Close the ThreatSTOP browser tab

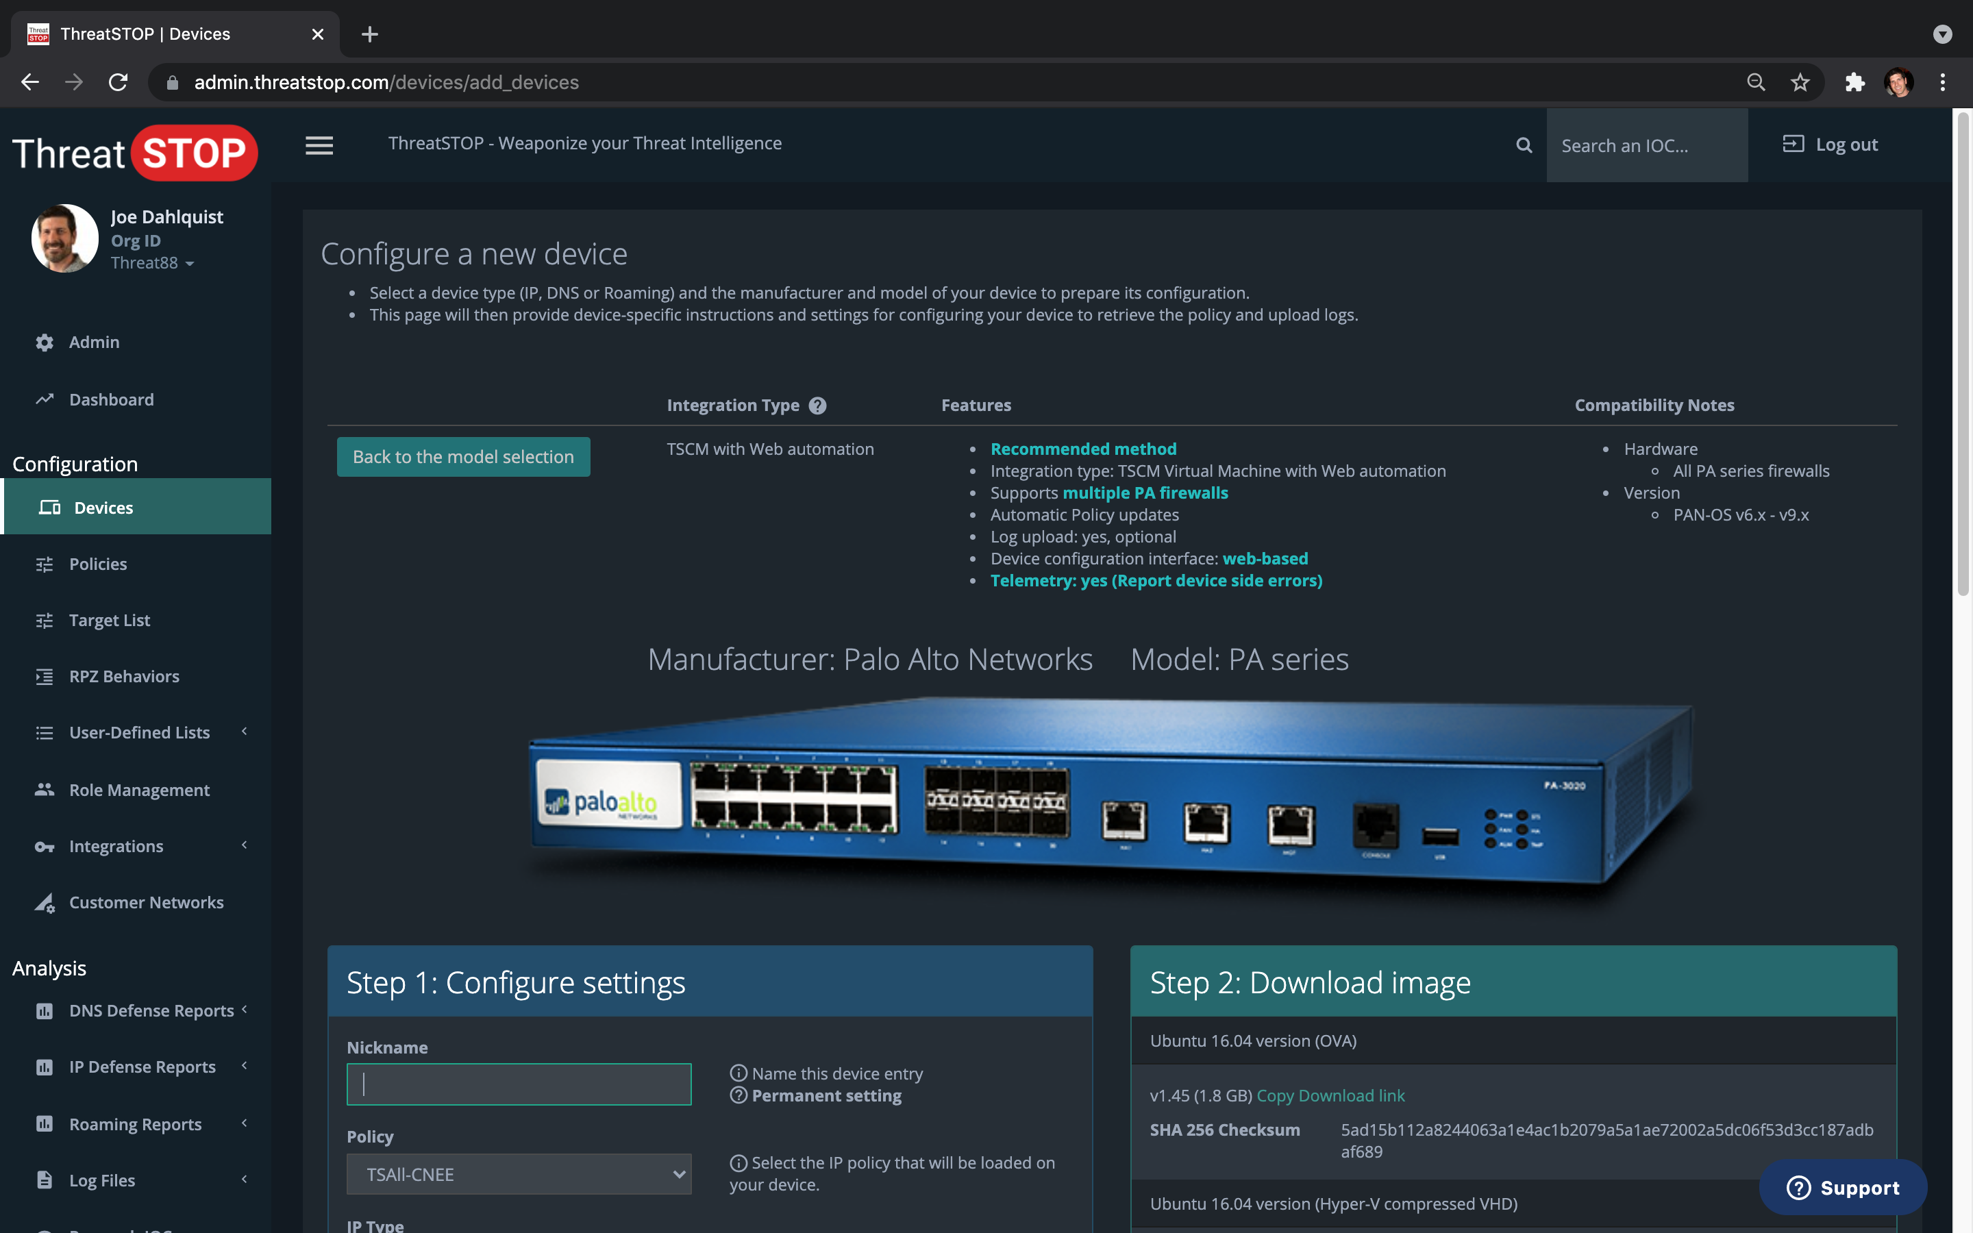click(x=318, y=34)
